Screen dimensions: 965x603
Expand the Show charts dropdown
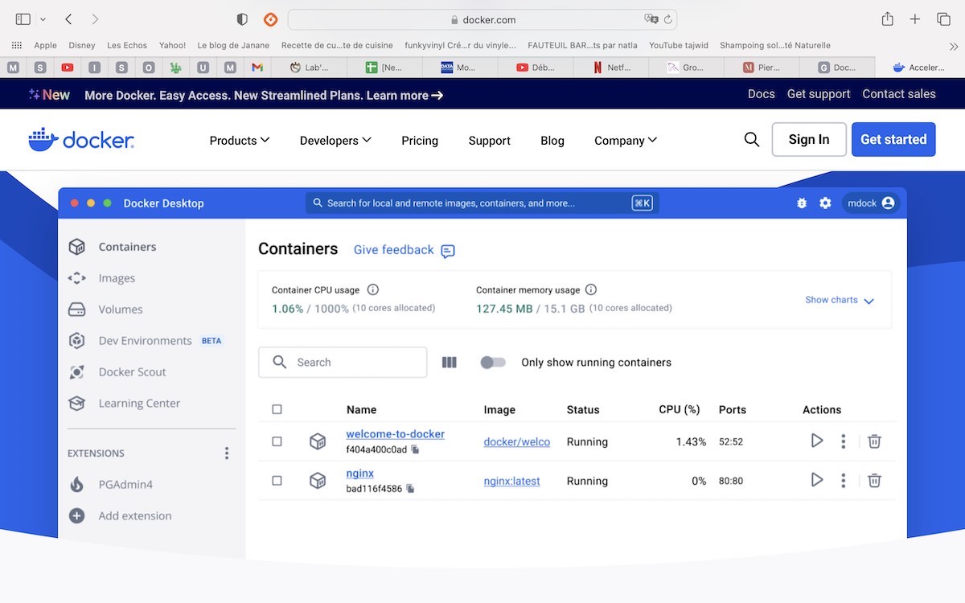tap(839, 300)
